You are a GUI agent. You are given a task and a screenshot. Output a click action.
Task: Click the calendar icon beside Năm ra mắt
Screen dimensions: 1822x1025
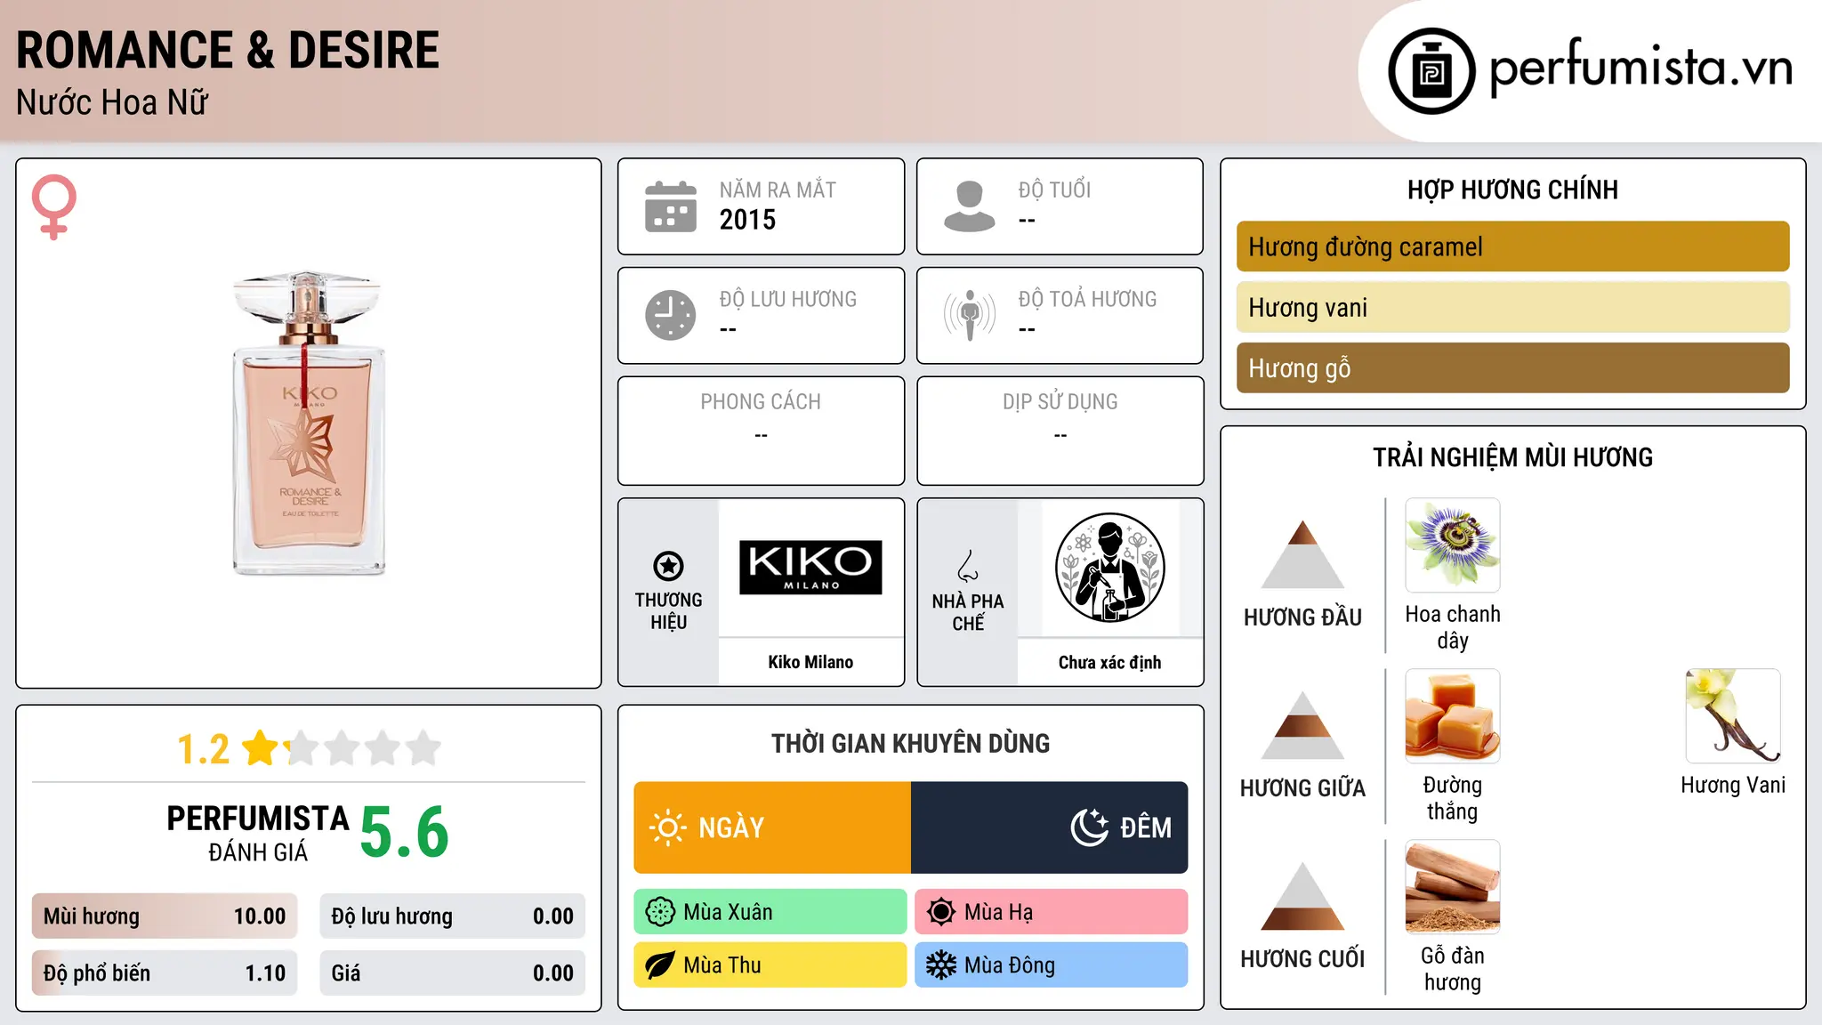pos(671,206)
